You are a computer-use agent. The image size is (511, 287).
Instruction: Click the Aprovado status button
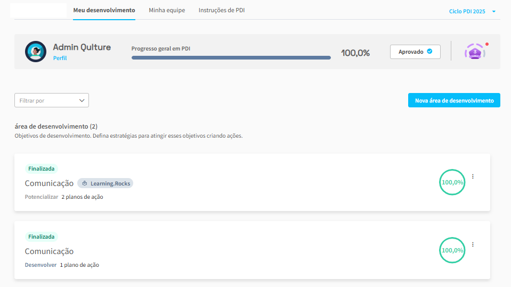coord(415,52)
